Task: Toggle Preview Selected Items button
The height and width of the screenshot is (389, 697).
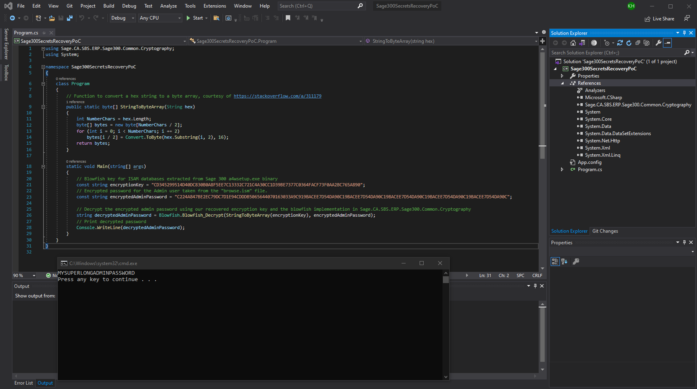Action: coord(668,43)
